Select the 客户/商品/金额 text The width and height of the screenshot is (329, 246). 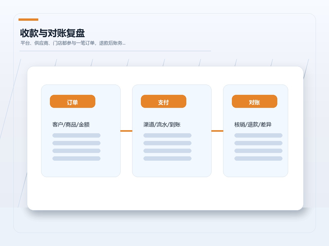pos(71,125)
